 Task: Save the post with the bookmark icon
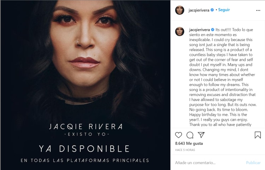[258, 135]
